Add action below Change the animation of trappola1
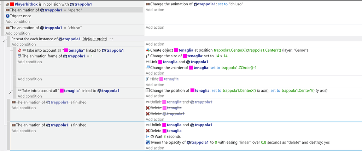The image size is (362, 151). [155, 10]
